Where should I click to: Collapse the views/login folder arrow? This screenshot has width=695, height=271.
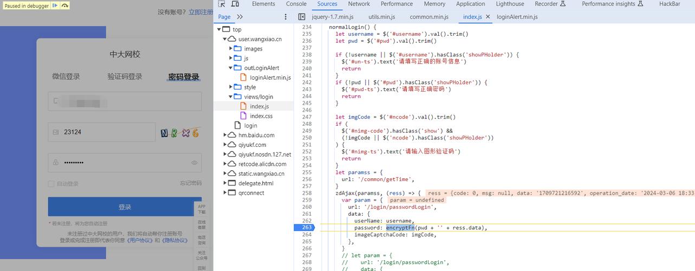[231, 96]
